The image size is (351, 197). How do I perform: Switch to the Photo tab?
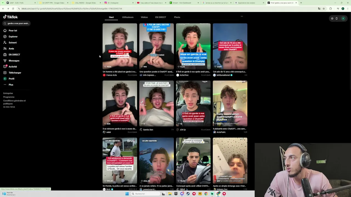click(177, 17)
